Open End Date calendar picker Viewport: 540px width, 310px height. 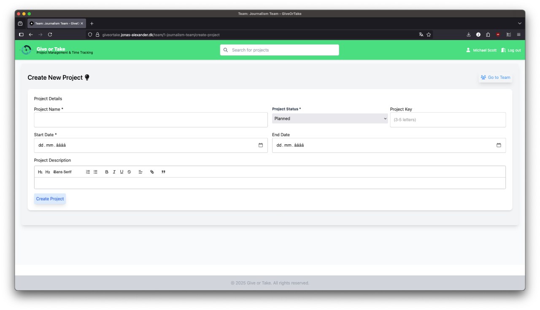[499, 145]
